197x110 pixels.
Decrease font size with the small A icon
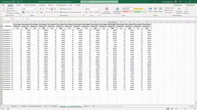(43, 9)
